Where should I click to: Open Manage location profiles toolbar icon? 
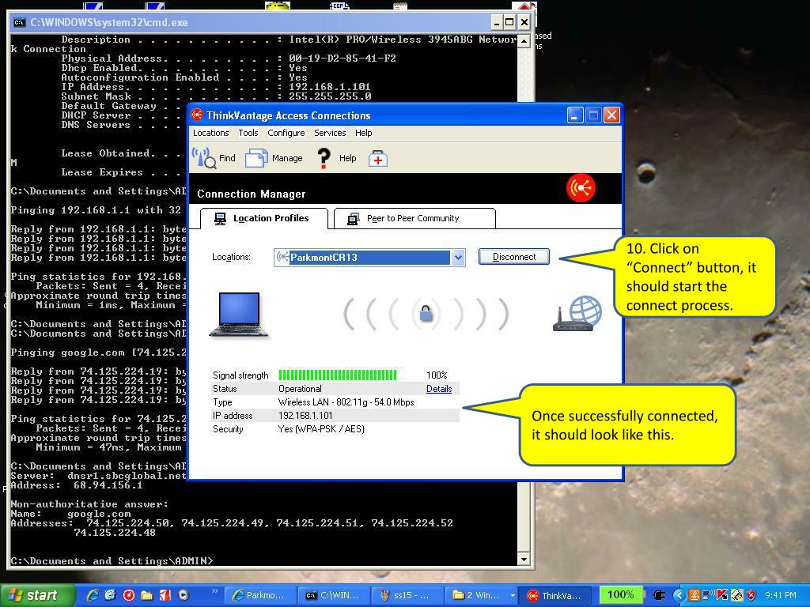256,158
